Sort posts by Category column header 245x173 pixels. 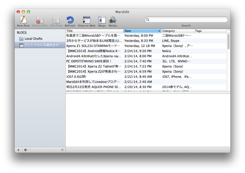pyautogui.click(x=178, y=31)
